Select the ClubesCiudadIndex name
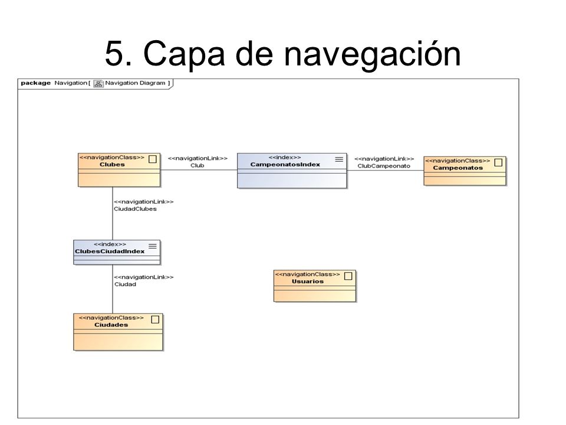The height and width of the screenshot is (425, 566). (x=110, y=251)
